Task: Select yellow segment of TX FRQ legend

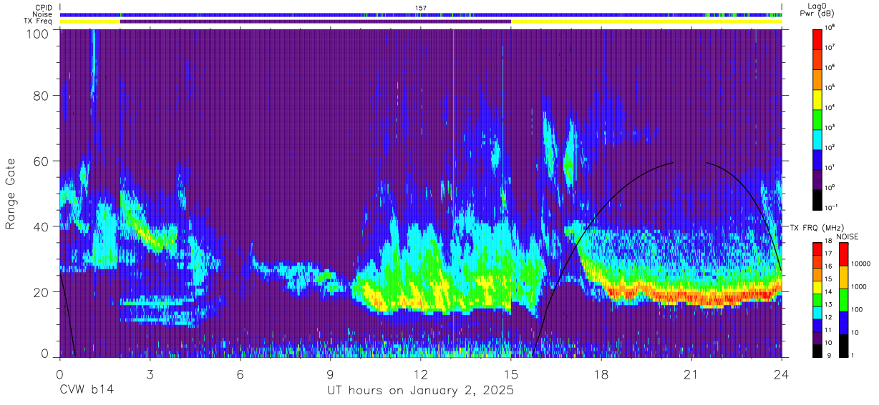Action: (819, 287)
